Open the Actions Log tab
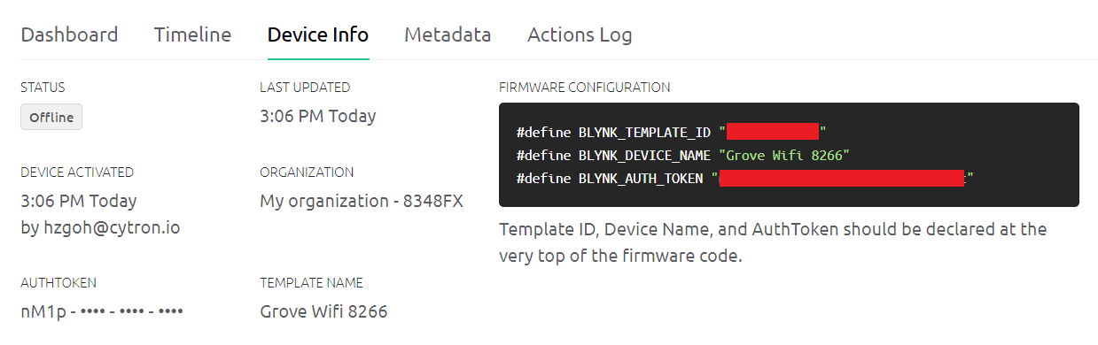 pyautogui.click(x=580, y=35)
